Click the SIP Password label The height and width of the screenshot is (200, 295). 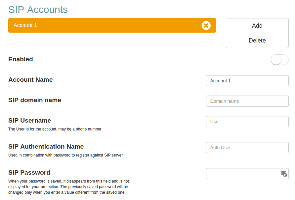pyautogui.click(x=29, y=173)
